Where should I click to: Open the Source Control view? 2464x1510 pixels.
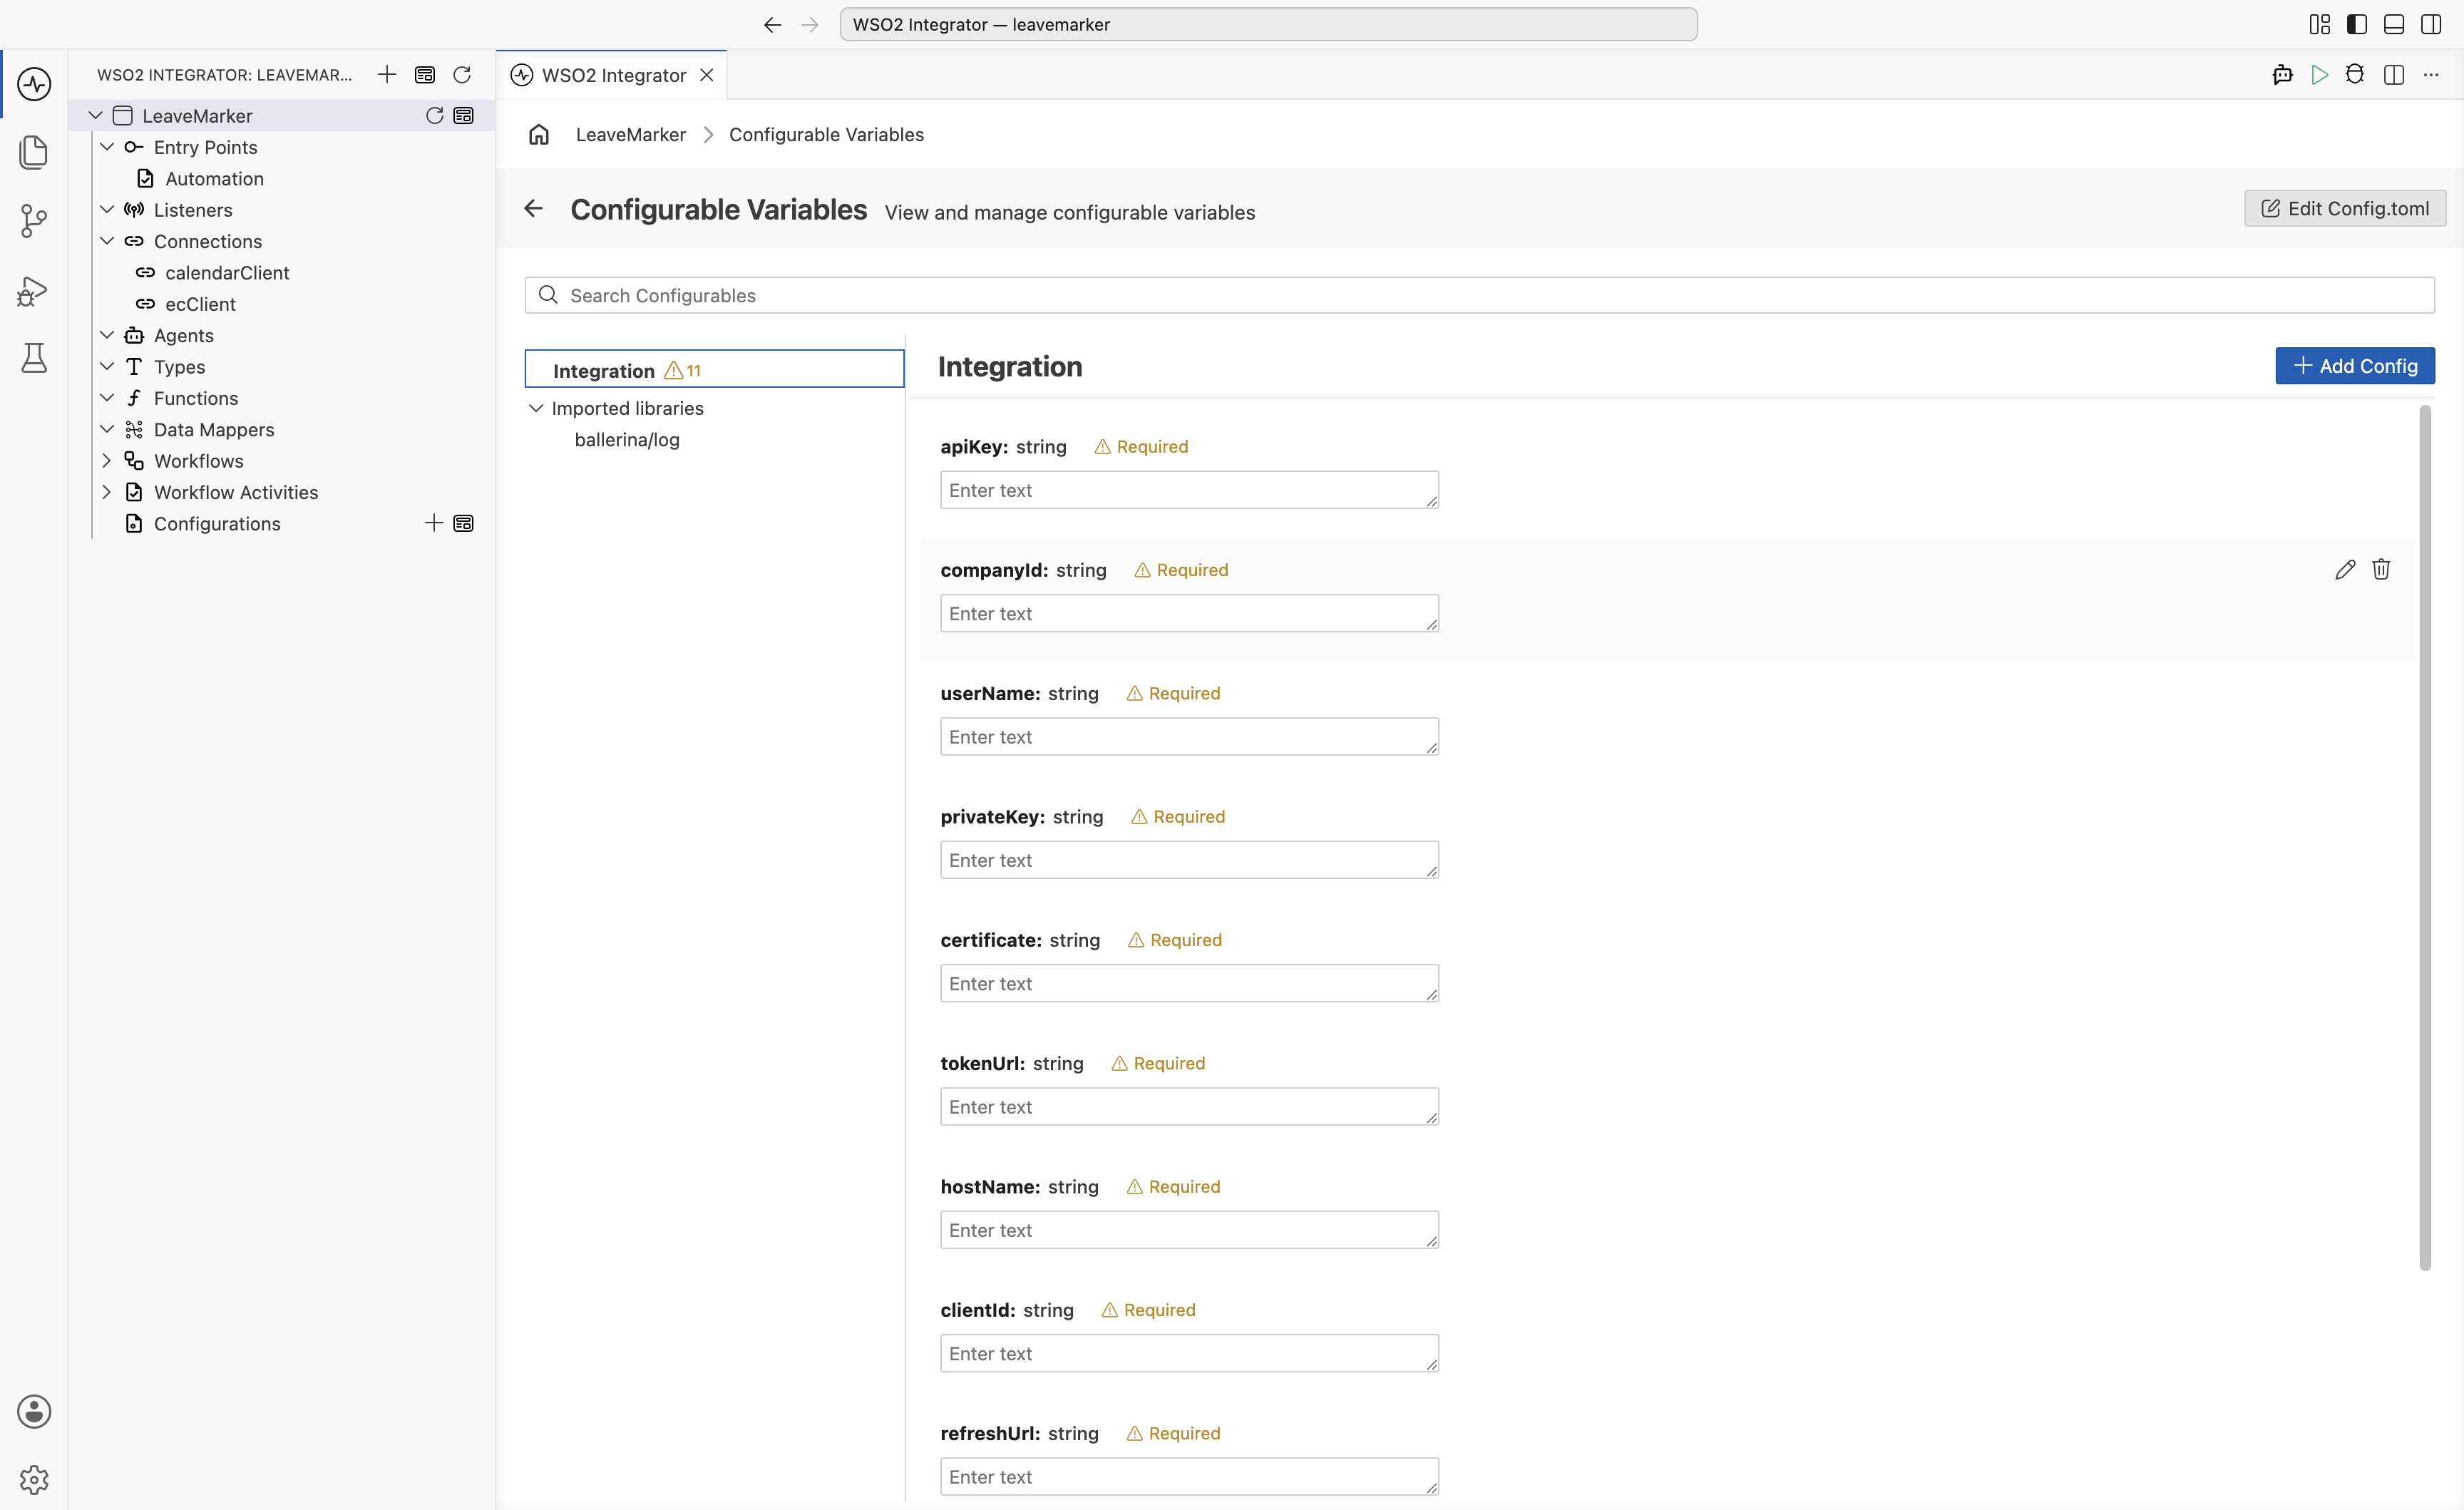tap(34, 221)
